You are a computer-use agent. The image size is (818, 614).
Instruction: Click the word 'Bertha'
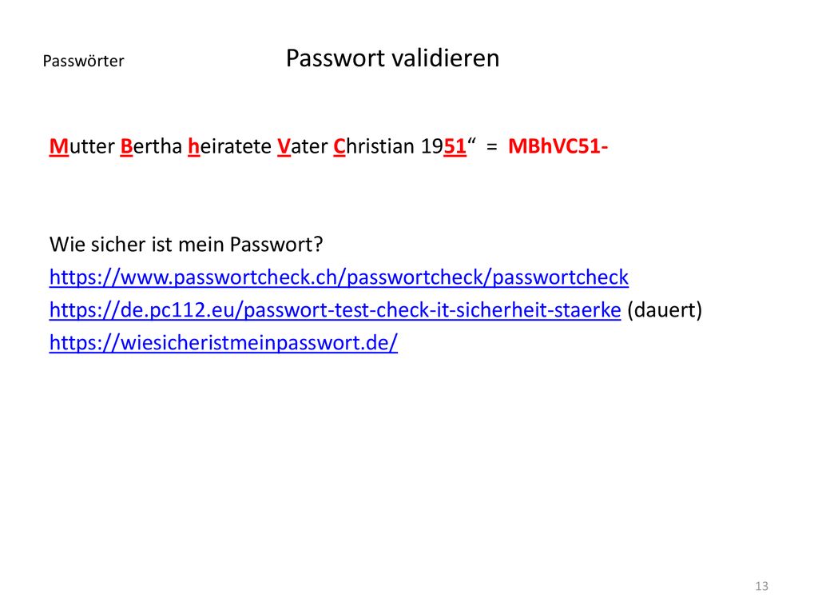tap(151, 146)
